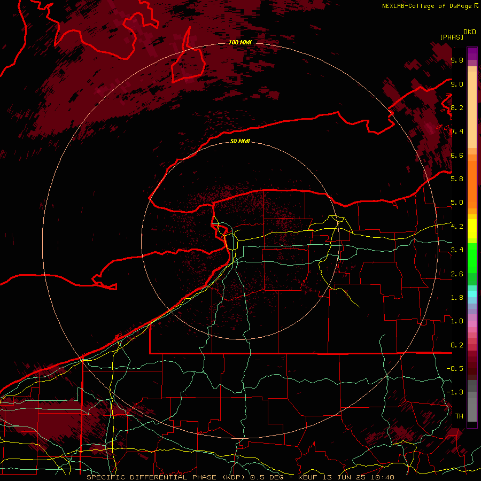Click the -0.5 value on color scale
The image size is (481, 481).
[x=455, y=369]
